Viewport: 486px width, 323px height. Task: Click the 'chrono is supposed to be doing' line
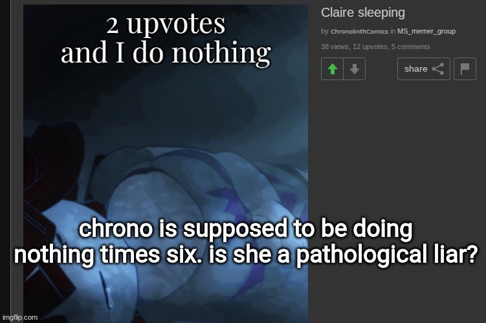pos(245,229)
